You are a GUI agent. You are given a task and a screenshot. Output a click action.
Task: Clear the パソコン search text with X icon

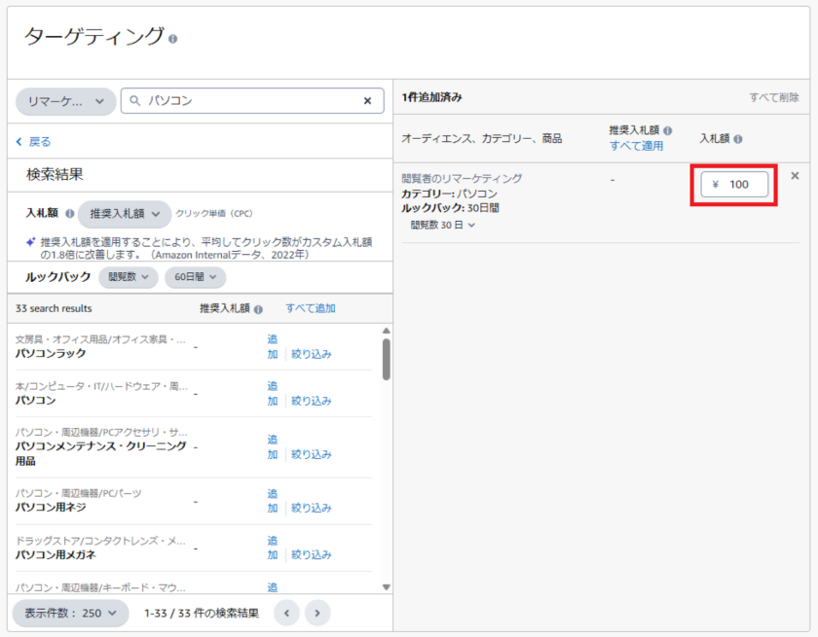367,100
